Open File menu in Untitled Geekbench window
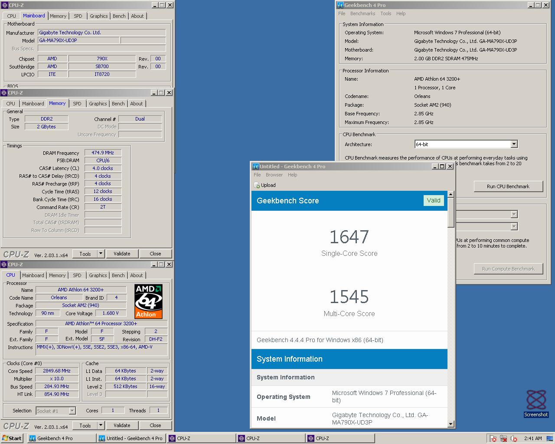The height and width of the screenshot is (444, 555). click(257, 175)
